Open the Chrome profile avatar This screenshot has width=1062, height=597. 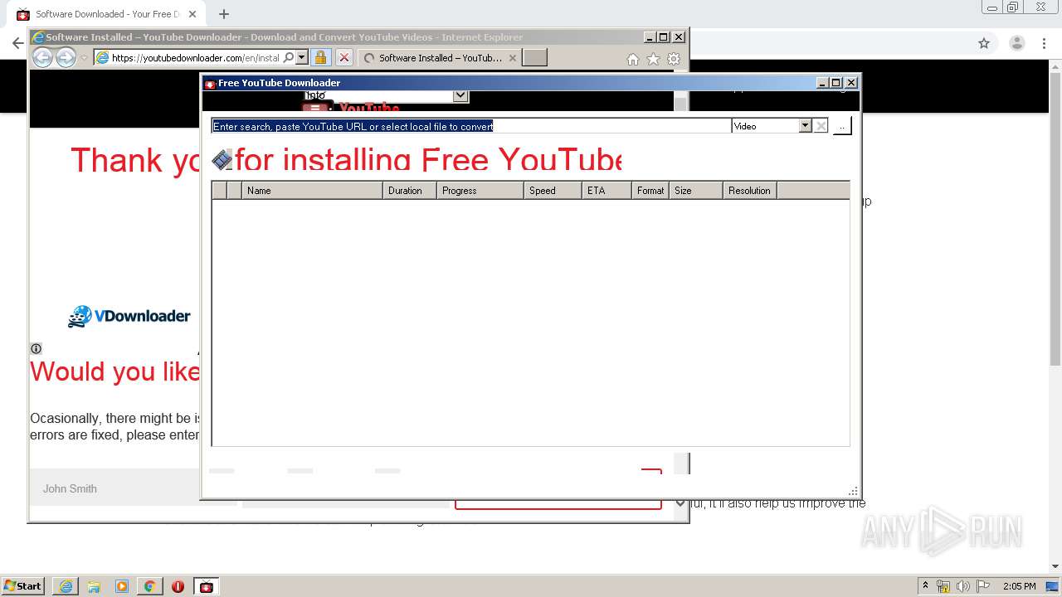click(1016, 43)
